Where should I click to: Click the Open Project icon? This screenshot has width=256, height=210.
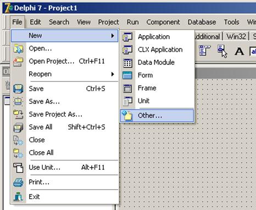(x=18, y=62)
